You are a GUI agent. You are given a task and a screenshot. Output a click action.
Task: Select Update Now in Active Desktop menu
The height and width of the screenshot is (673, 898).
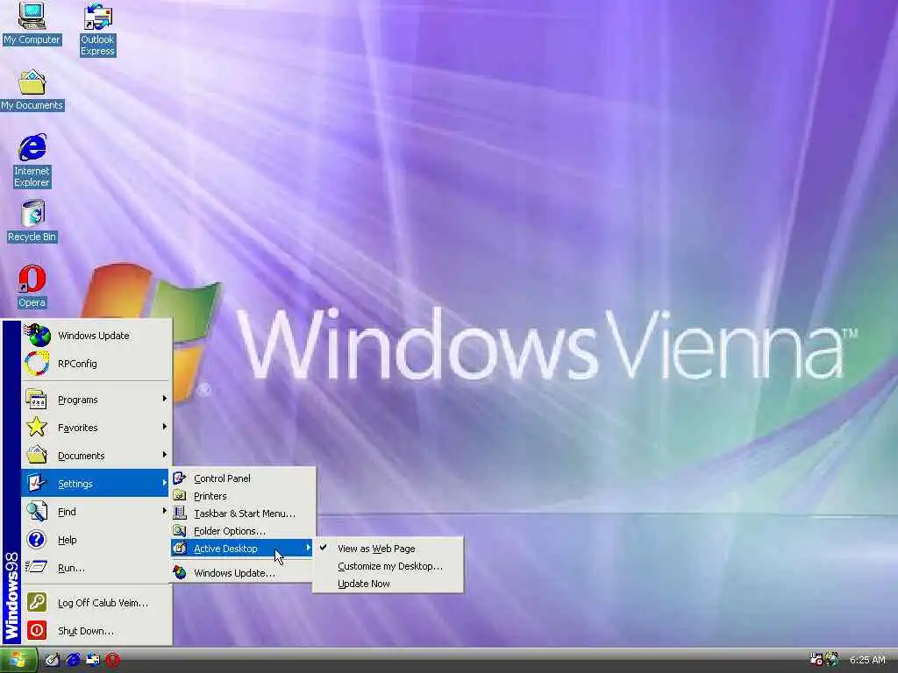[x=388, y=584]
